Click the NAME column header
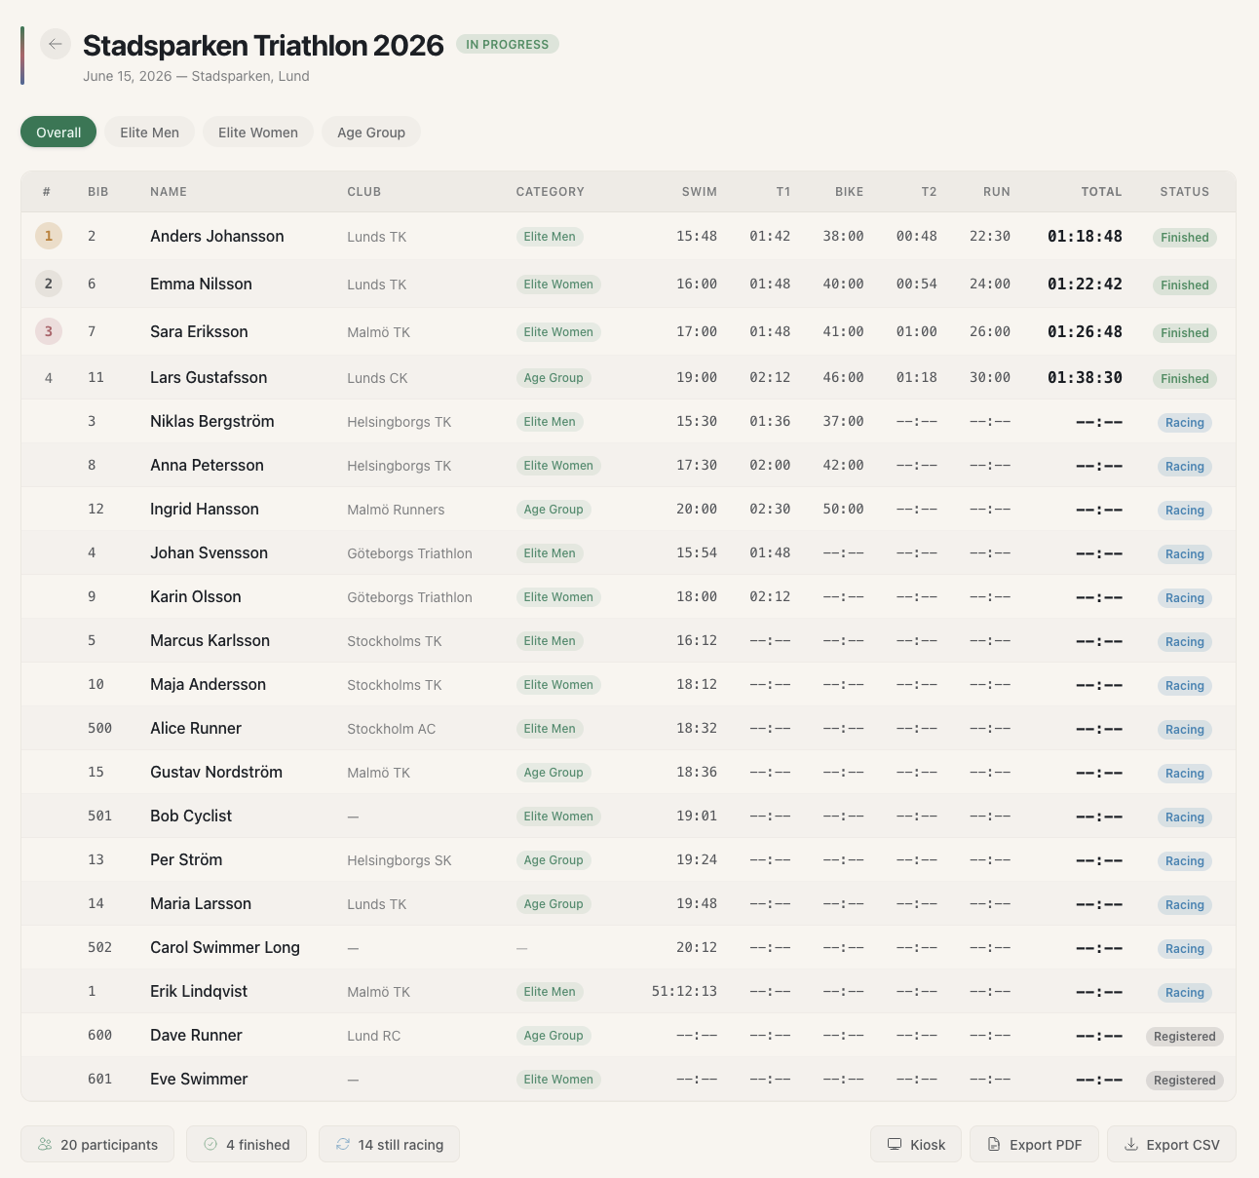The height and width of the screenshot is (1178, 1259). tap(169, 192)
